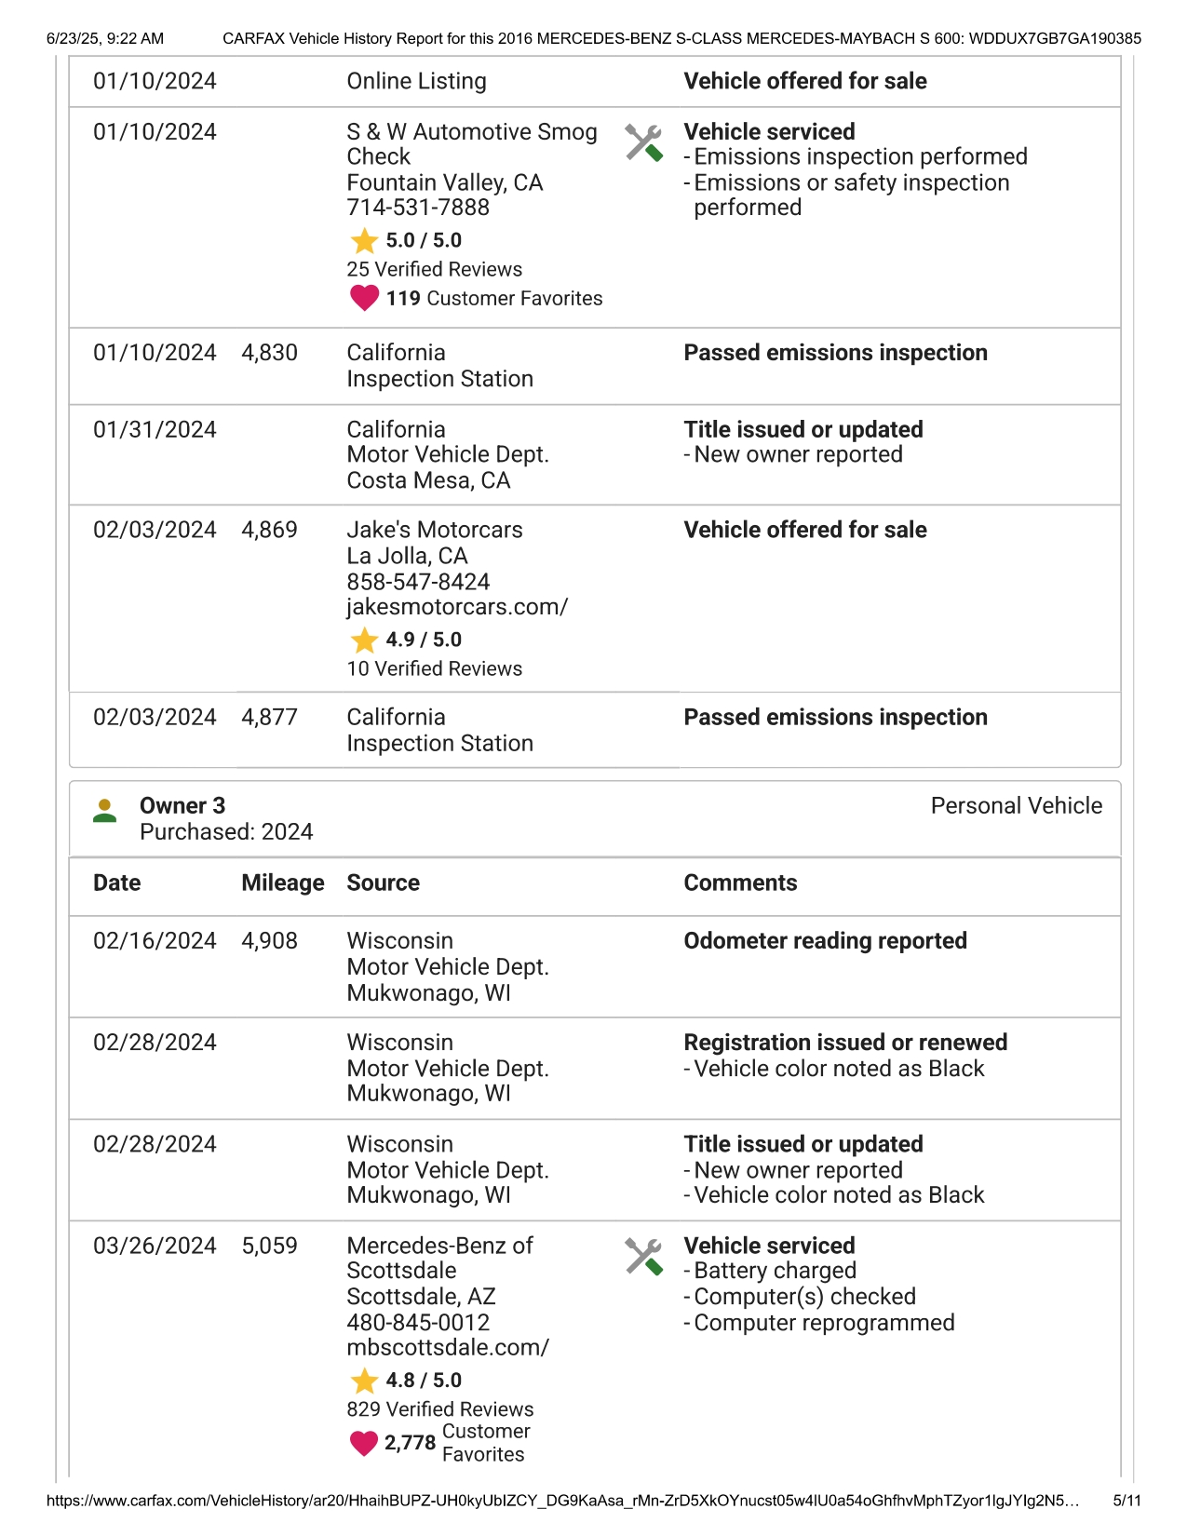The image size is (1187, 1536).
Task: Click the carfax.com URL in the page footer
Action: point(562,1501)
